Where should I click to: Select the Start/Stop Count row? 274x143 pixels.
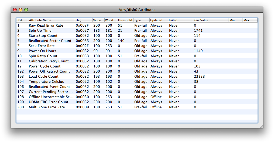click(x=137, y=35)
